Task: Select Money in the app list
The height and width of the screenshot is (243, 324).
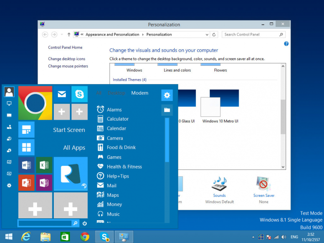Action: point(110,204)
